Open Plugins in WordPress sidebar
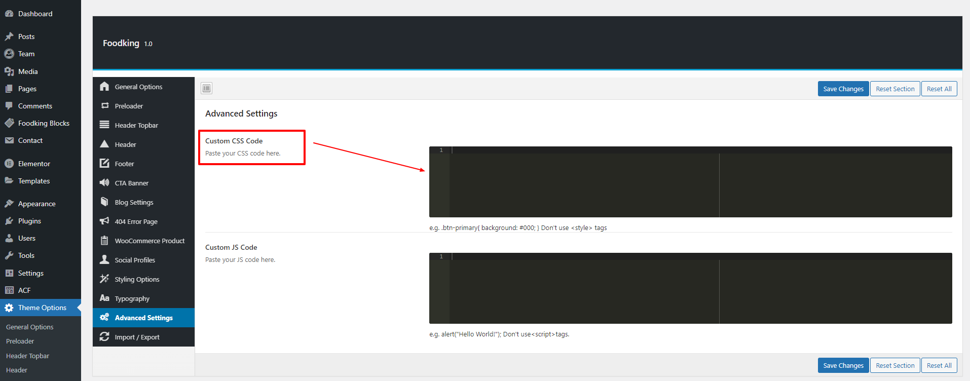 coord(29,221)
